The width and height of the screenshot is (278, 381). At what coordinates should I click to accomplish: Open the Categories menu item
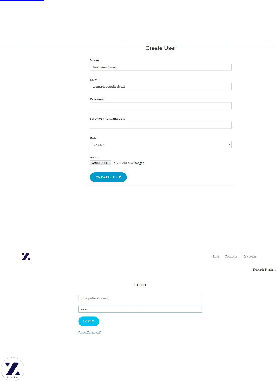point(249,256)
